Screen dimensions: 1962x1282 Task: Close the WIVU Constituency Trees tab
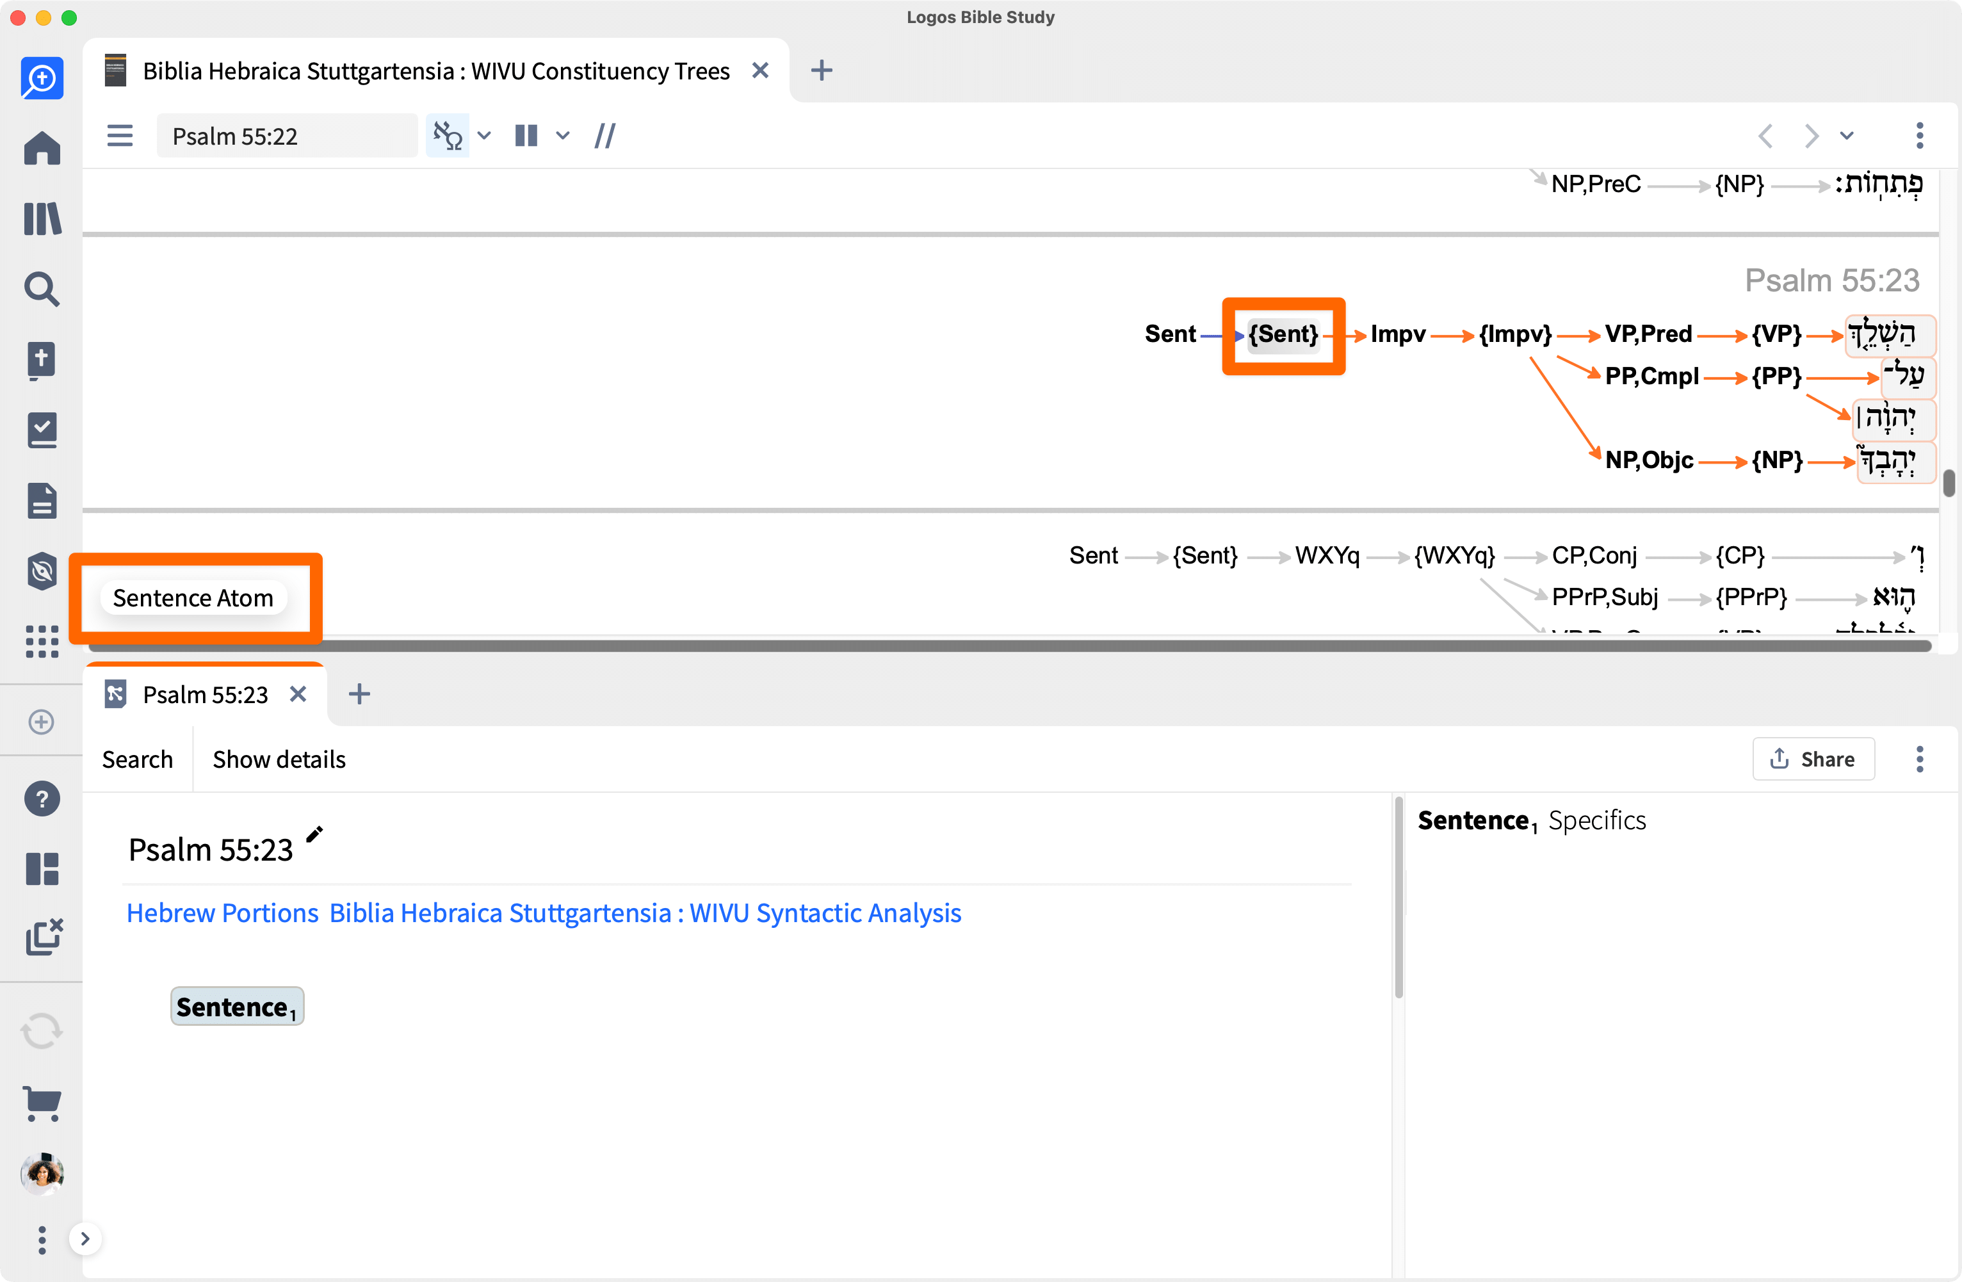pos(760,71)
